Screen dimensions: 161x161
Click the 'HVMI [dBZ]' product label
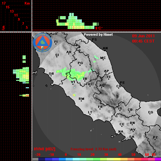[x=44, y=149]
